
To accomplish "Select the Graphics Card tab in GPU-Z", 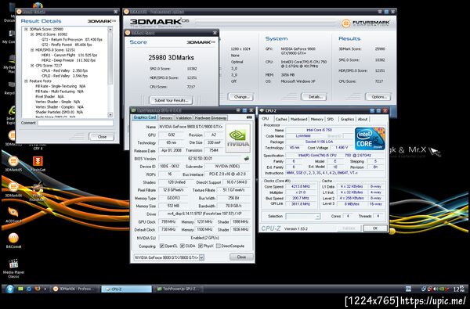I will pyautogui.click(x=144, y=117).
